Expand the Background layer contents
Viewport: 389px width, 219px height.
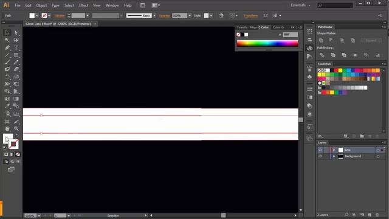(334, 156)
